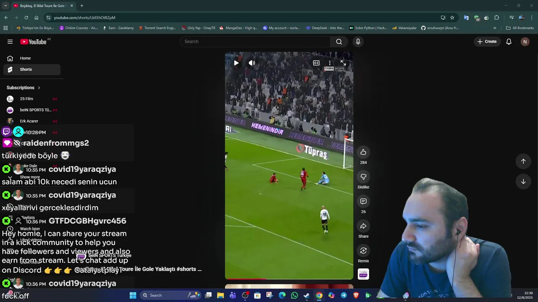This screenshot has width=538, height=302.
Task: Open Telegram from the taskbar
Action: (x=343, y=295)
